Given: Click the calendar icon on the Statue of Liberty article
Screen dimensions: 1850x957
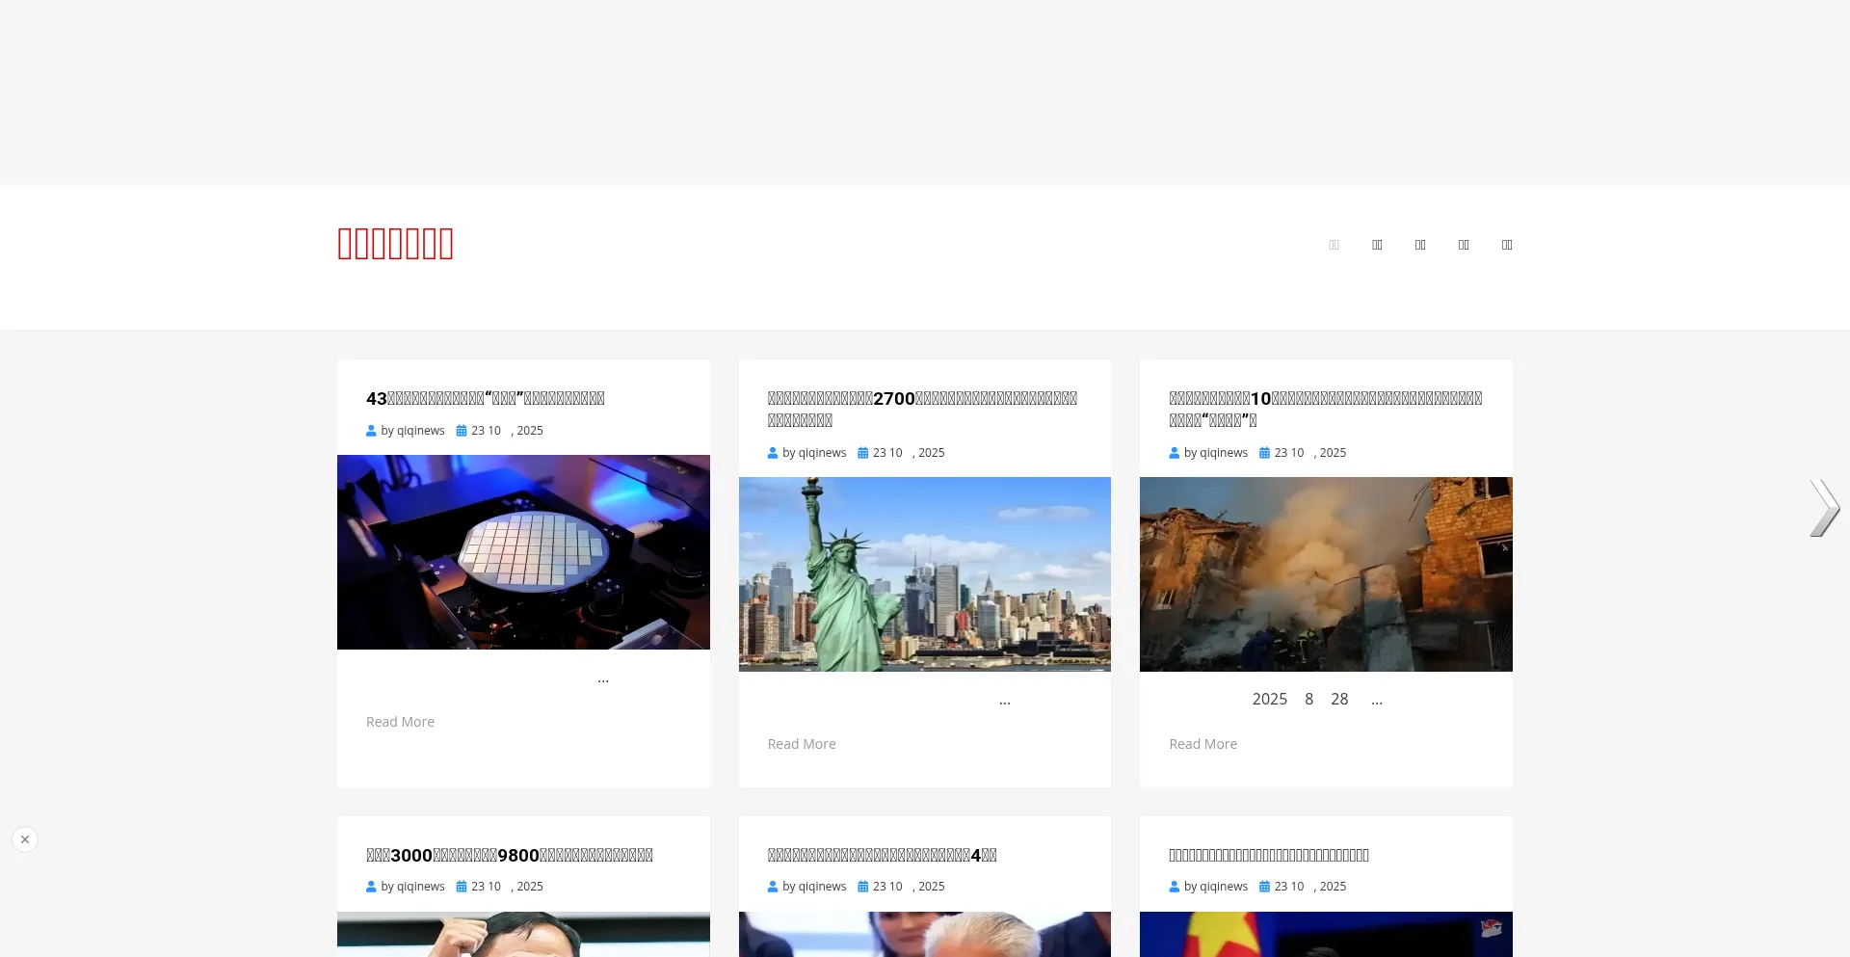Looking at the screenshot, I should pyautogui.click(x=863, y=453).
